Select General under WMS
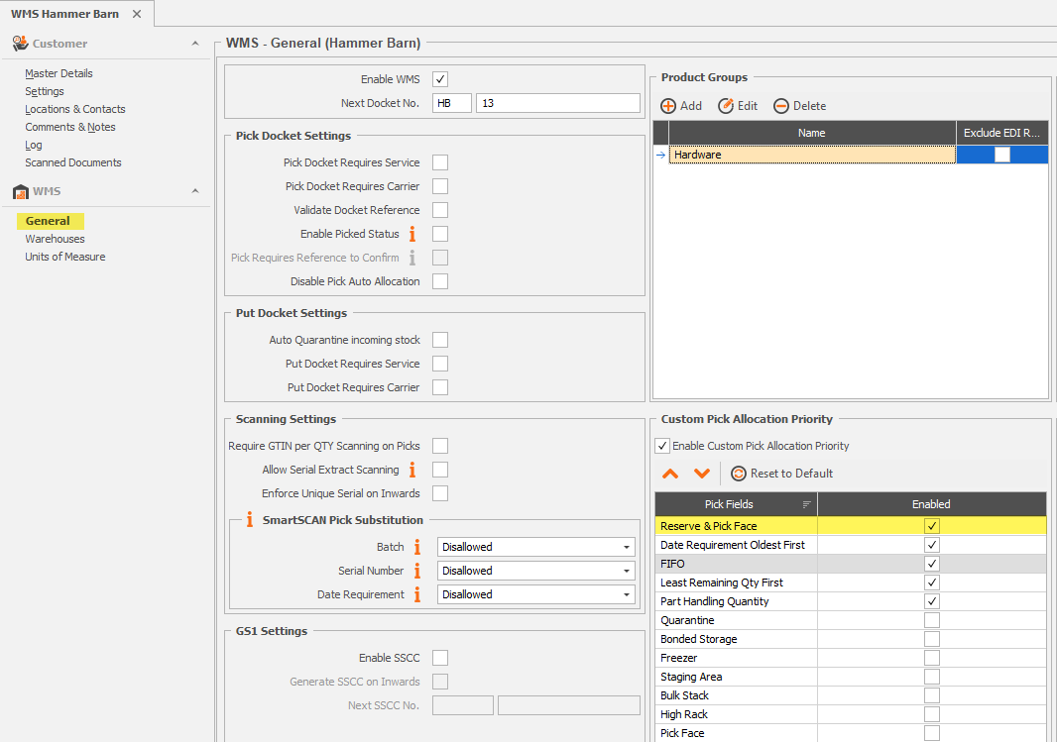This screenshot has width=1057, height=742. tap(48, 221)
